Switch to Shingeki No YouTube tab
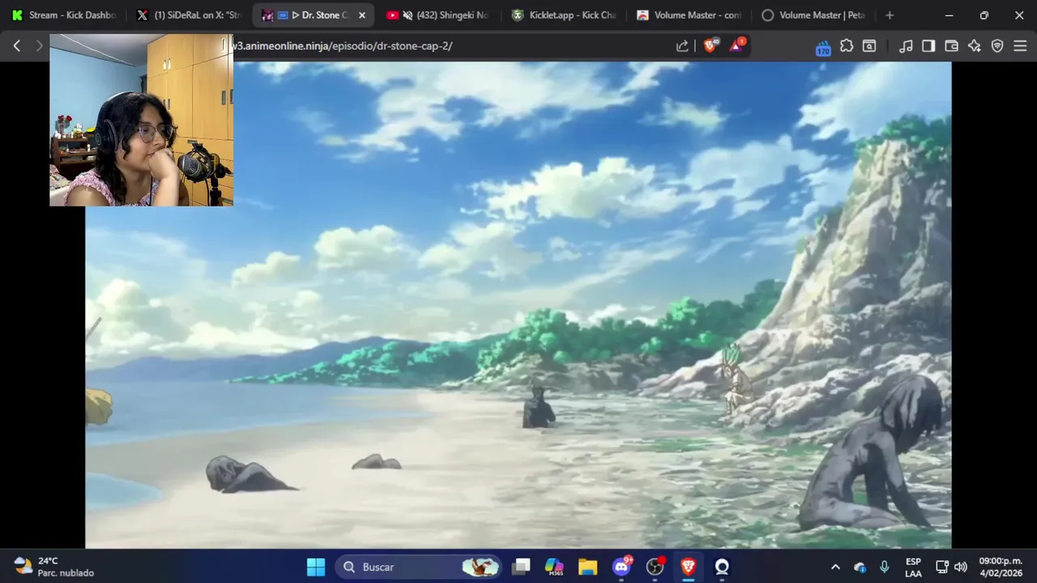Image resolution: width=1037 pixels, height=583 pixels. point(438,15)
